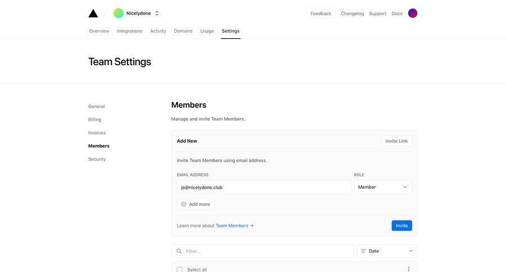
Task: Click the Vercel triangle logo
Action: (93, 13)
